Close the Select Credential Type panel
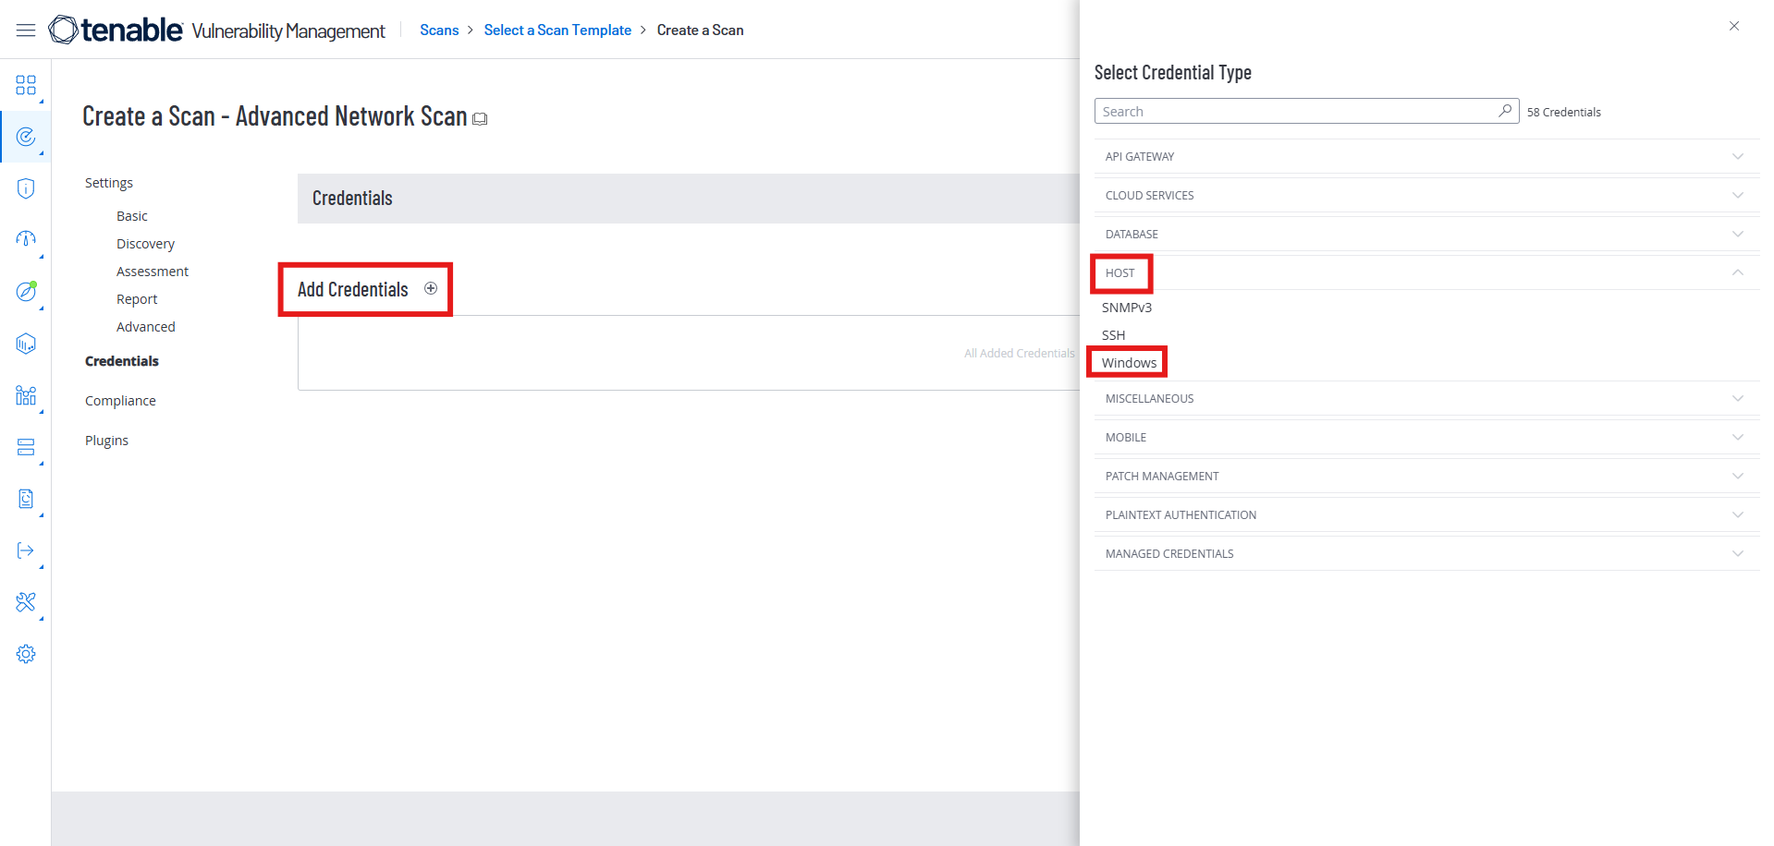1774x846 pixels. [x=1734, y=26]
